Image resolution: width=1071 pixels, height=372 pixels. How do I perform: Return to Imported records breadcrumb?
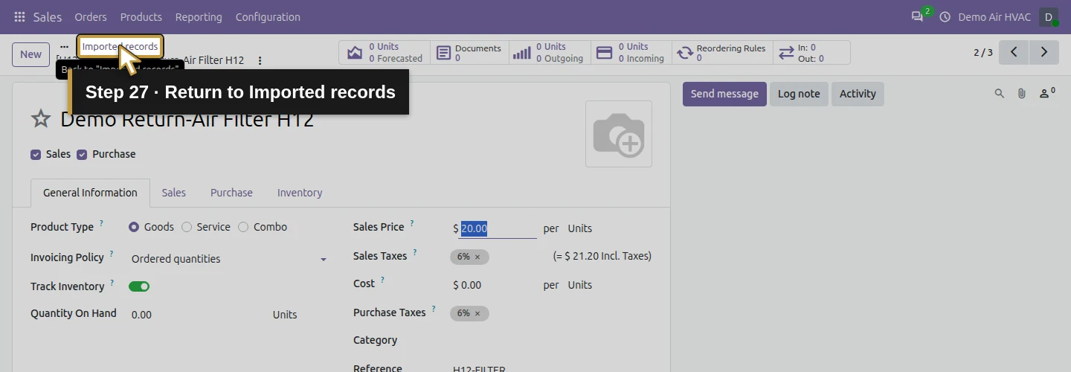pos(120,46)
